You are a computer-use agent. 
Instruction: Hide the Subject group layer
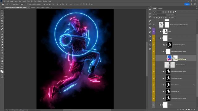[154, 38]
